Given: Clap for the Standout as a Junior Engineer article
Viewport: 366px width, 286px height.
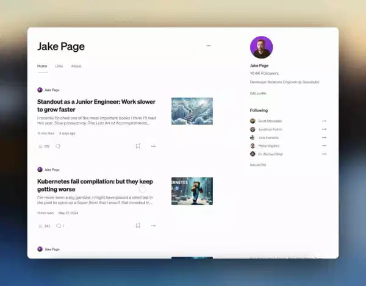Looking at the screenshot, I should (40, 146).
